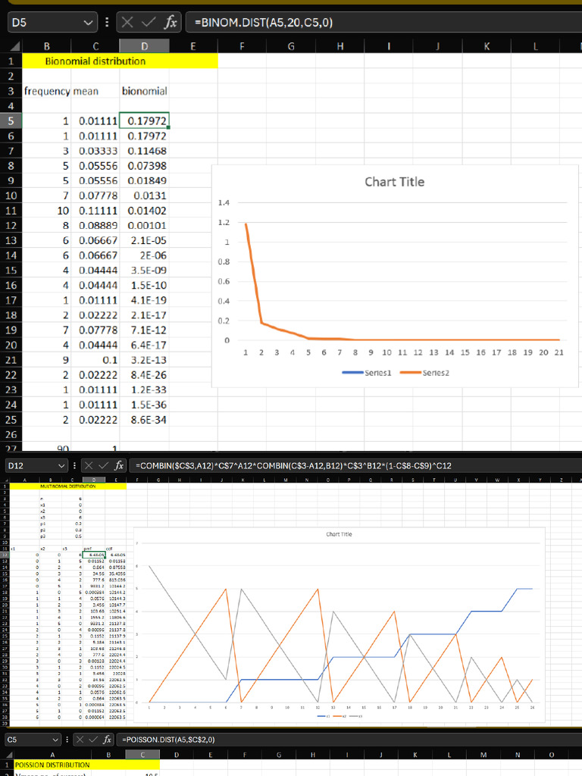This screenshot has width=582, height=776.
Task: Select column M header in Poisson sheet
Action: click(483, 755)
